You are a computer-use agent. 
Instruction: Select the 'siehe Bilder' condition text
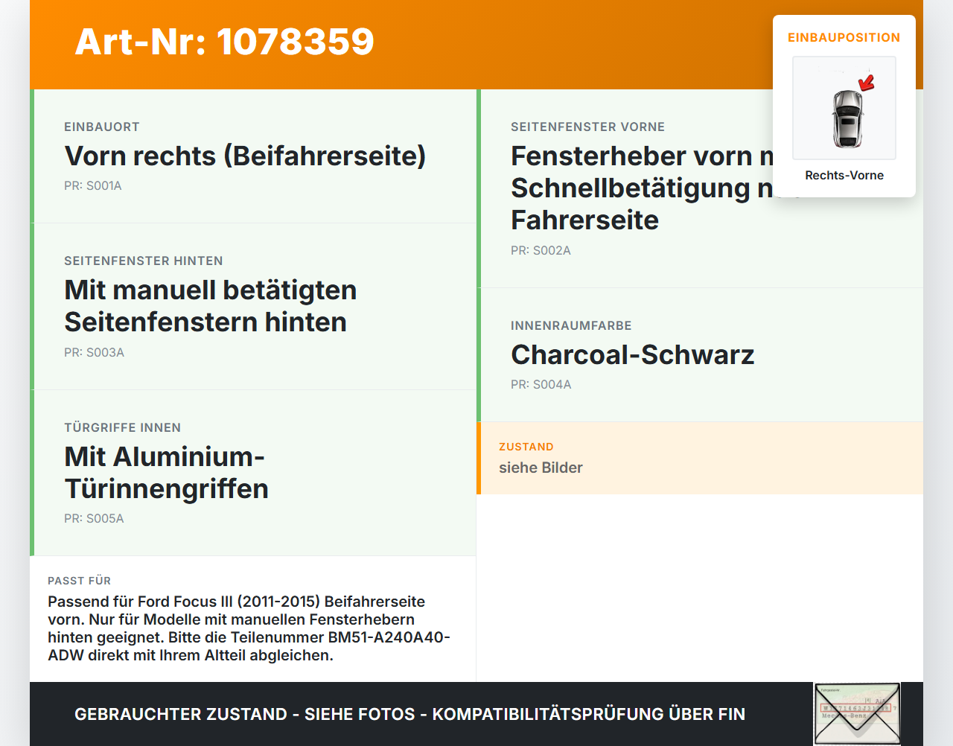click(x=541, y=468)
